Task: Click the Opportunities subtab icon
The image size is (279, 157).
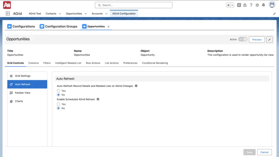Action: pos(84,26)
